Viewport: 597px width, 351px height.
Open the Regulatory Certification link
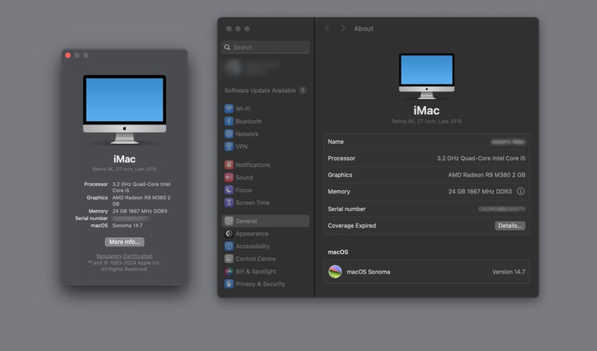pos(125,256)
